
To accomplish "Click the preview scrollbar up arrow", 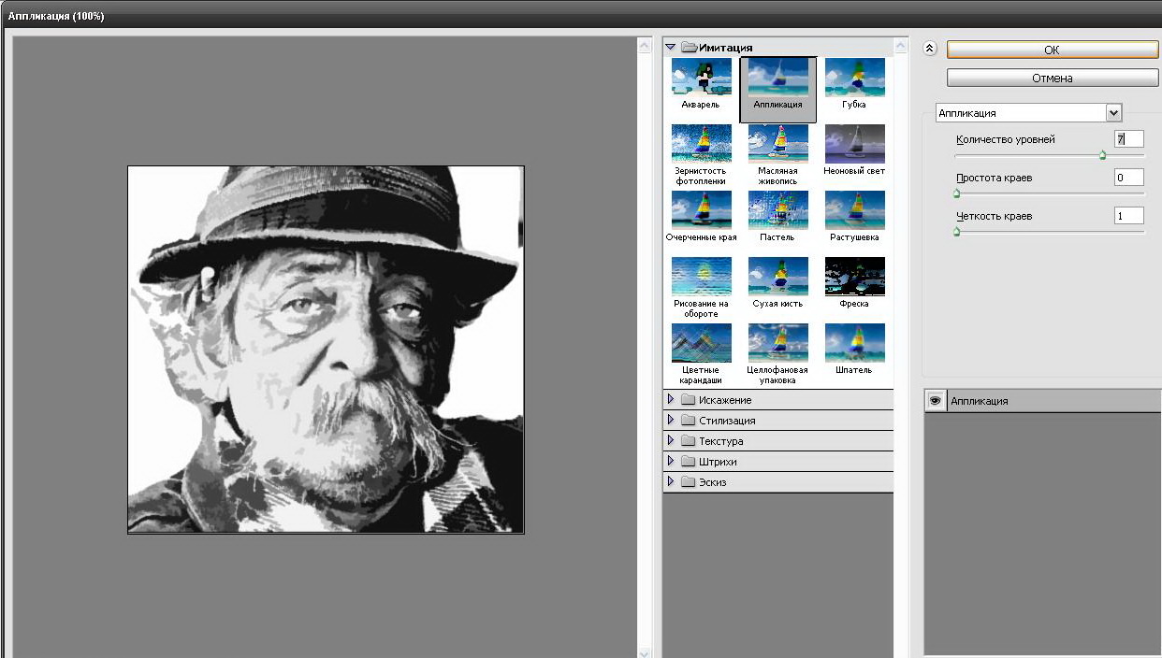I will click(645, 44).
